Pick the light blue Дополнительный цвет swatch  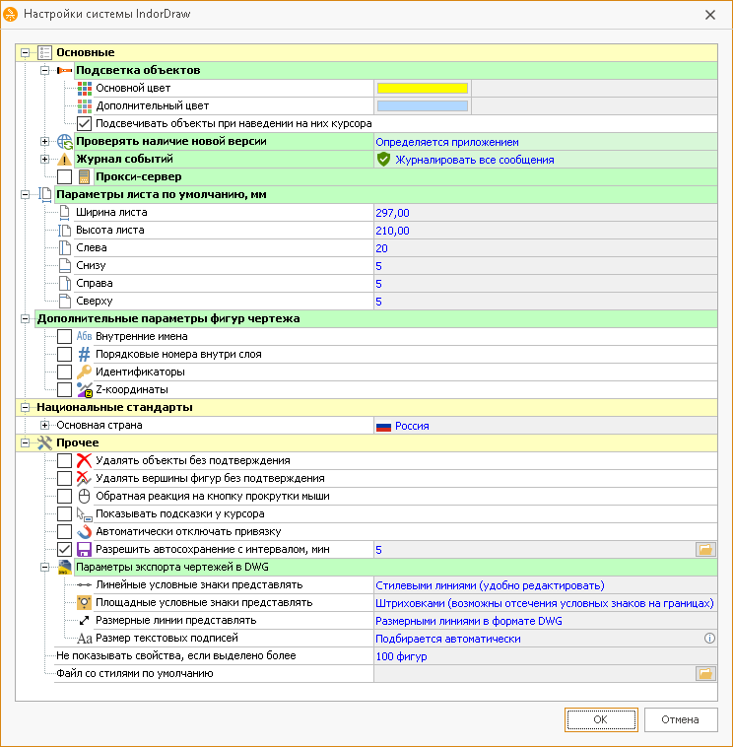(423, 105)
